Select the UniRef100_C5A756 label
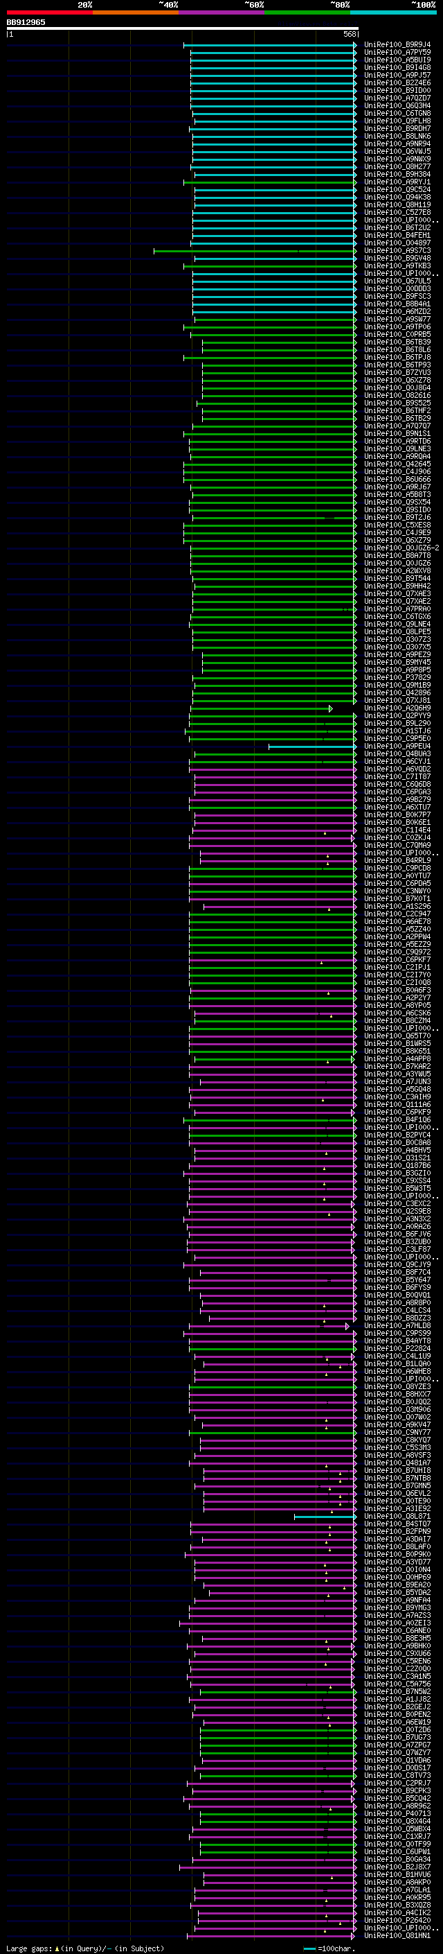The image size is (443, 1954). pyautogui.click(x=397, y=1683)
